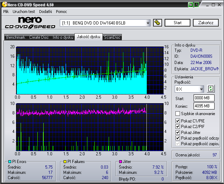The image size is (224, 184).
Task: Expand the BENQ DVD DD DW1640 drive dropdown
Action: point(148,23)
